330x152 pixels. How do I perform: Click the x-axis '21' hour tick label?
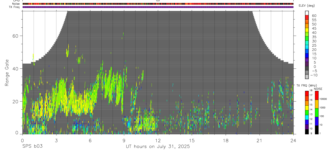point(260,140)
